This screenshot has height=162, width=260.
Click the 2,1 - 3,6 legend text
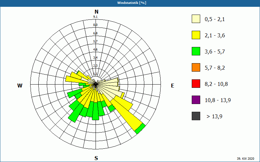215,36
